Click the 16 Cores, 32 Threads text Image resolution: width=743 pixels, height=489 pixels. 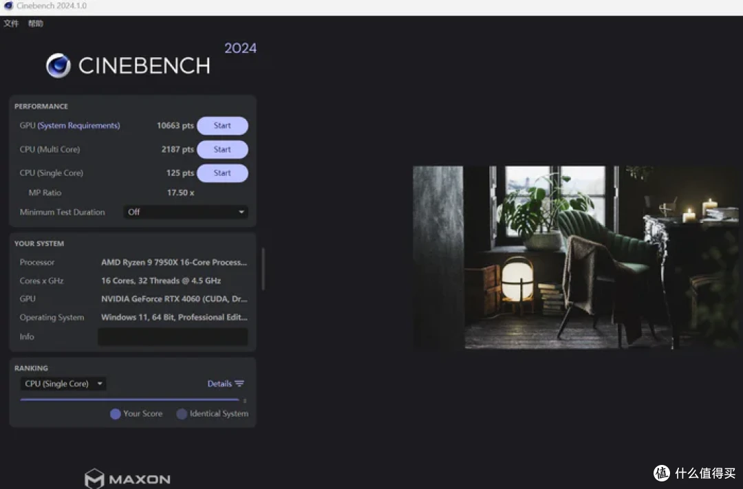[x=161, y=281]
